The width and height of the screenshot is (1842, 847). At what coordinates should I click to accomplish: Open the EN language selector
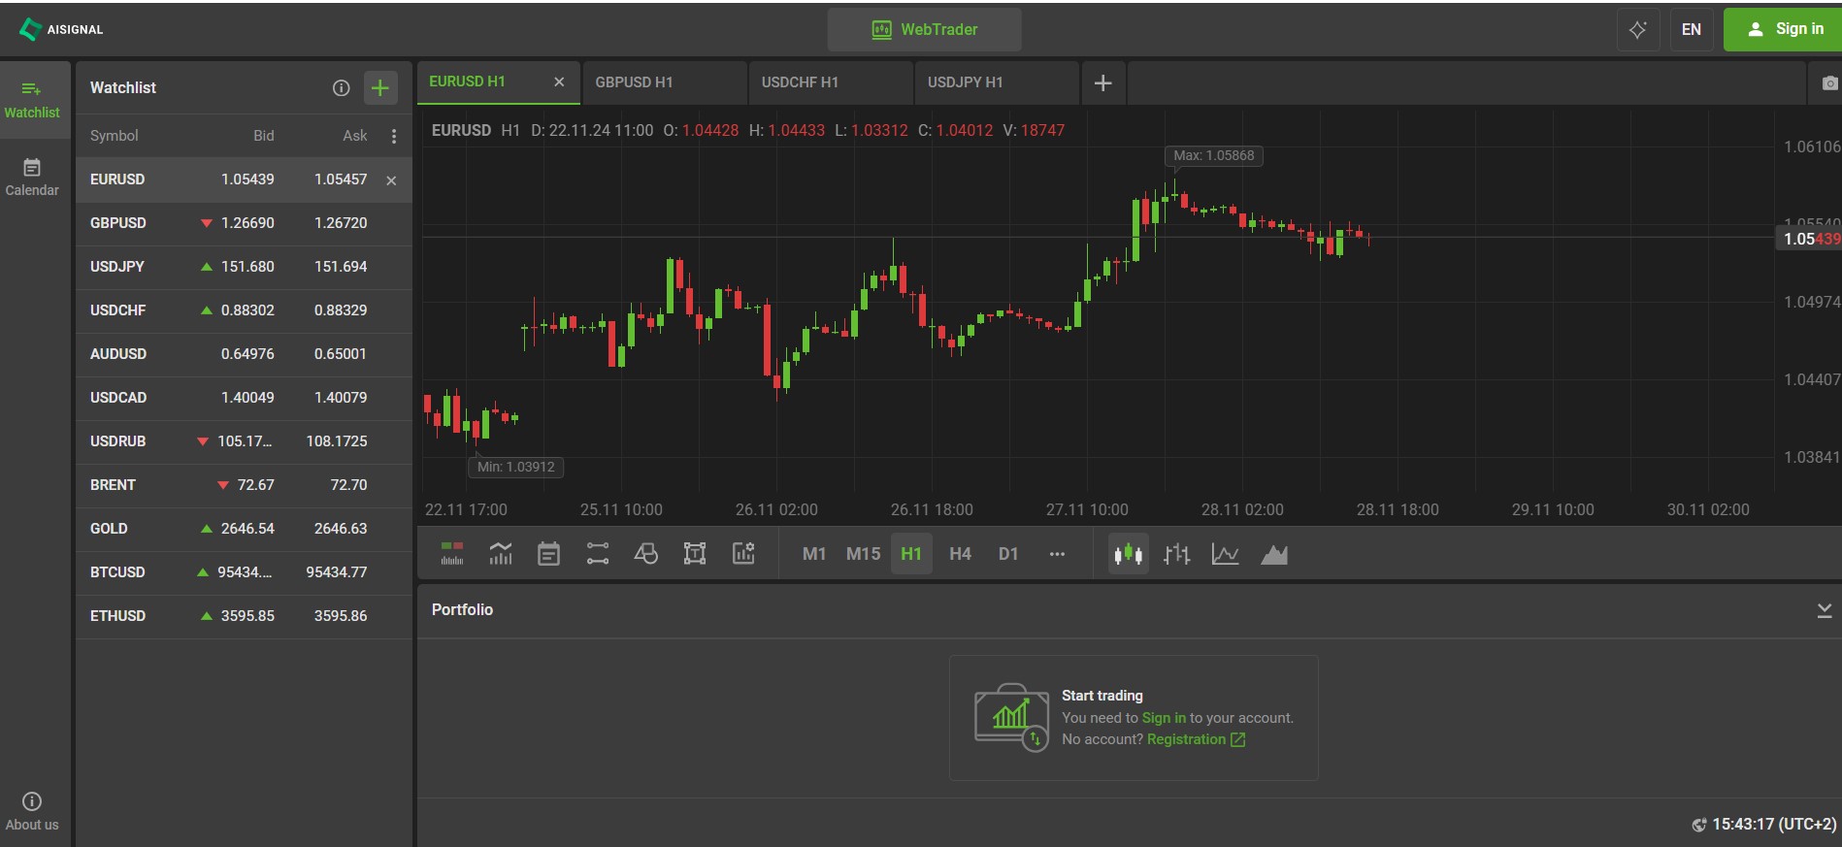point(1692,29)
